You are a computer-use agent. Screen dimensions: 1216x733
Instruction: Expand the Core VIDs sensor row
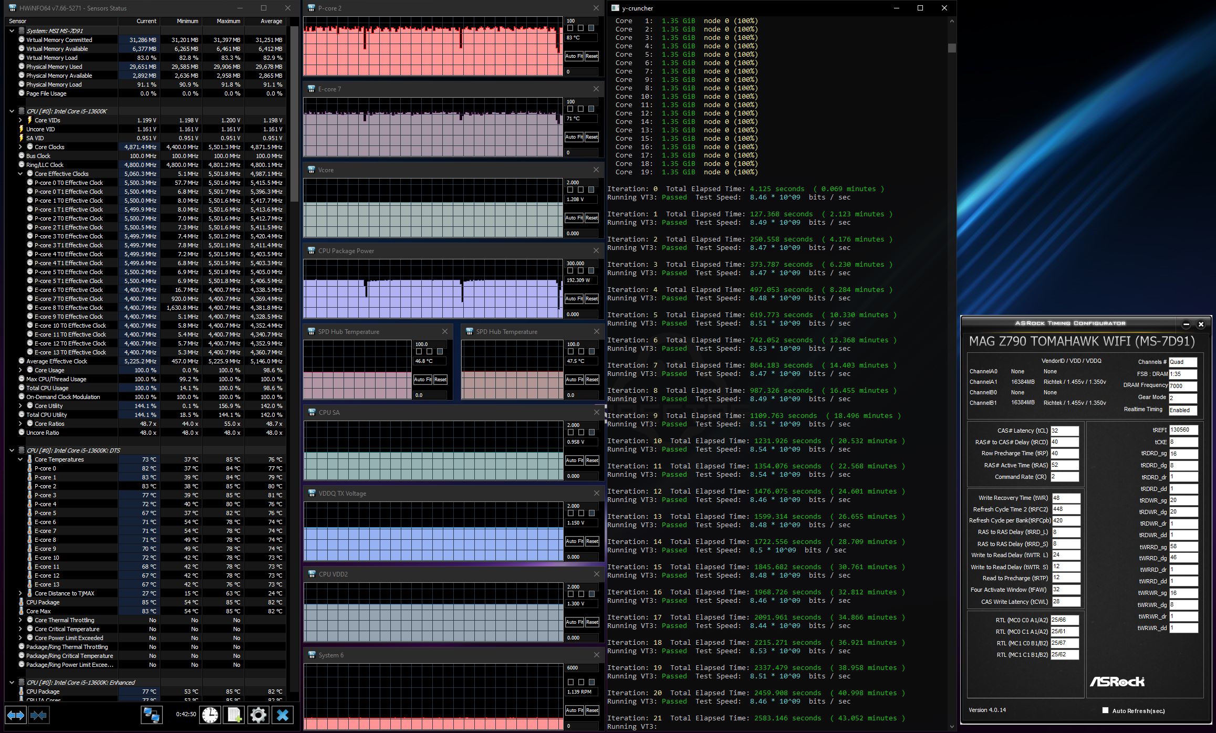pyautogui.click(x=20, y=120)
